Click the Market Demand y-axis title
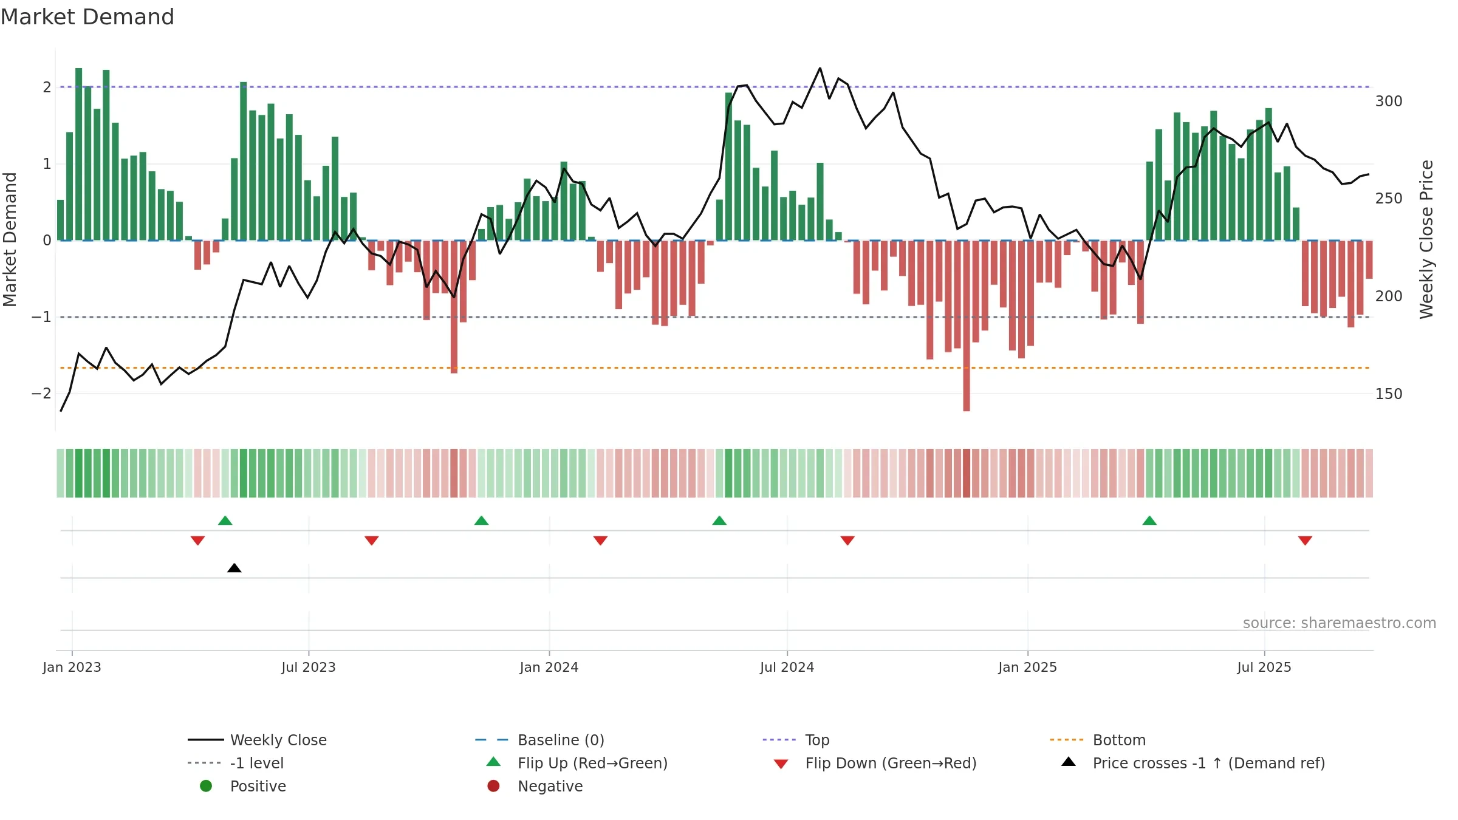The image size is (1458, 820). [x=10, y=239]
